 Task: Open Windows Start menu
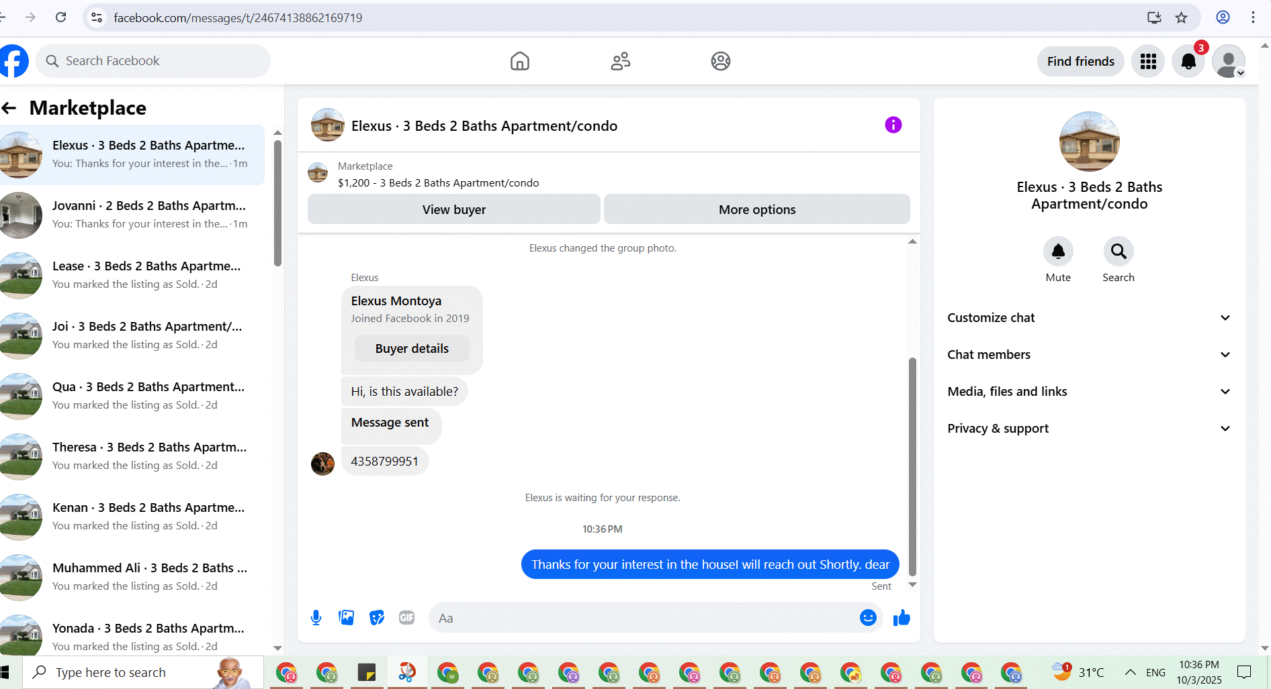5,672
